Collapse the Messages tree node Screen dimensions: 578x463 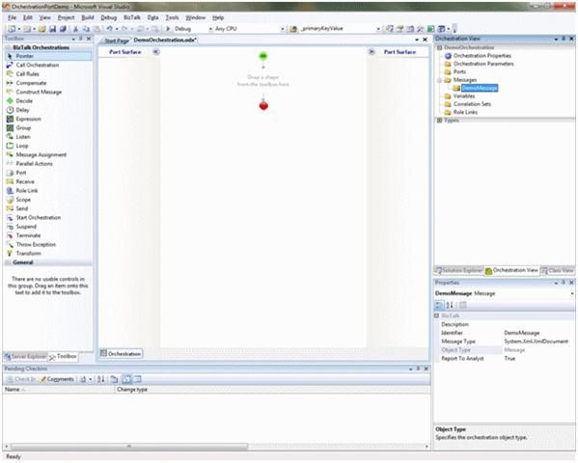[439, 80]
